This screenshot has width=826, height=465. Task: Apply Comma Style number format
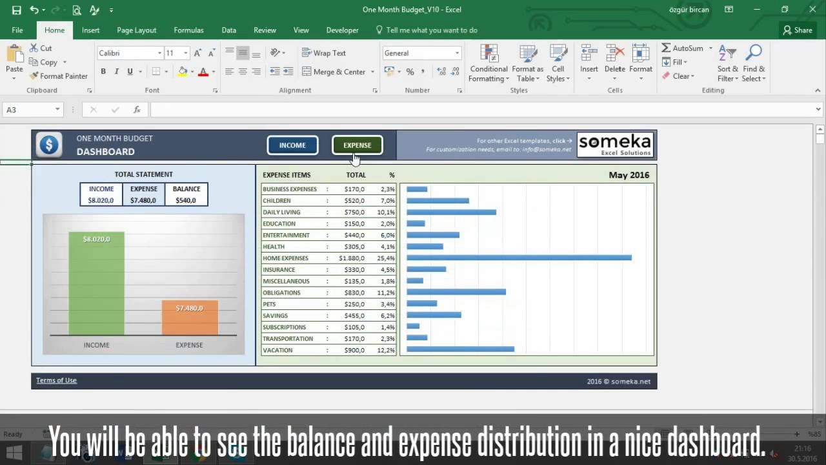click(423, 72)
